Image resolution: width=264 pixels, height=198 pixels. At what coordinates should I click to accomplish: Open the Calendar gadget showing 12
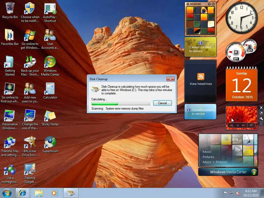coord(242,84)
